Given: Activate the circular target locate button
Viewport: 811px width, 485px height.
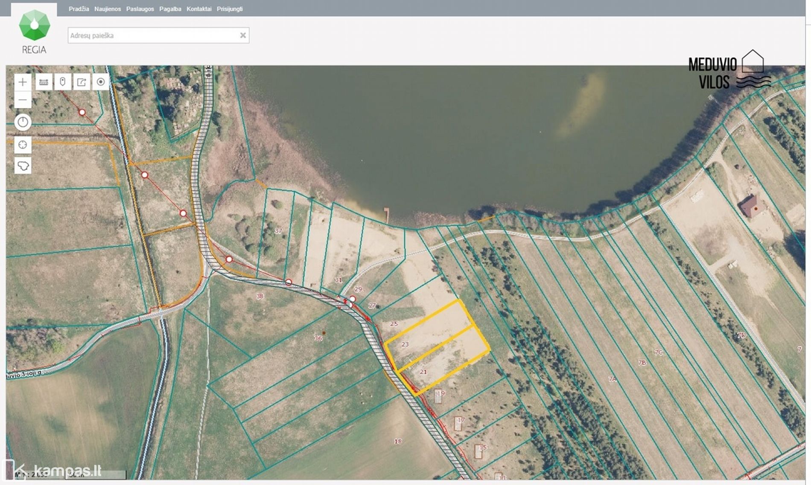Looking at the screenshot, I should [x=101, y=82].
